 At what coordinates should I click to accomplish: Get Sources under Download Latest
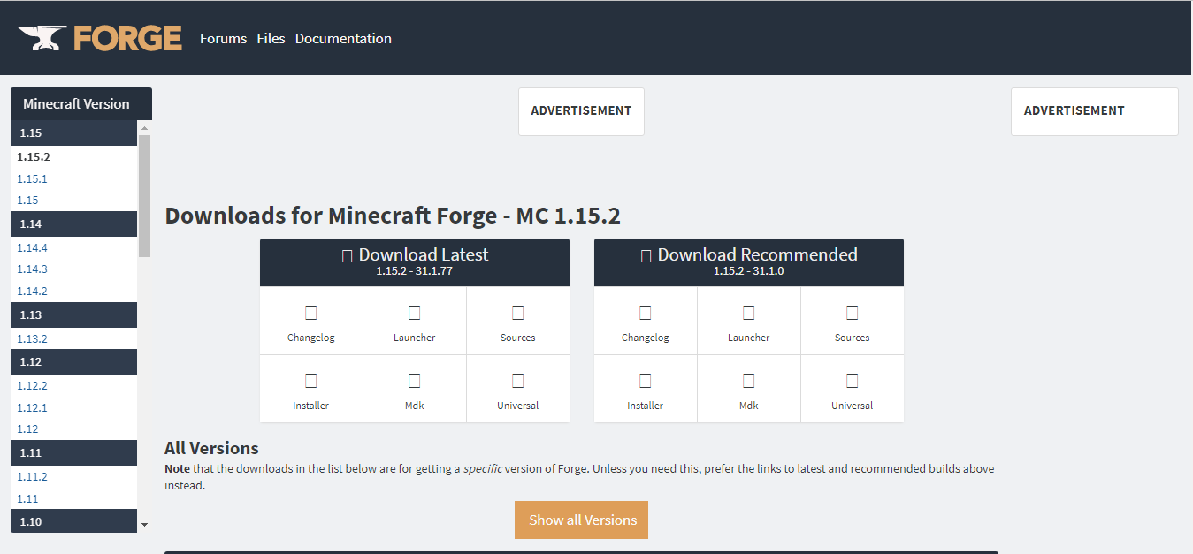[517, 322]
